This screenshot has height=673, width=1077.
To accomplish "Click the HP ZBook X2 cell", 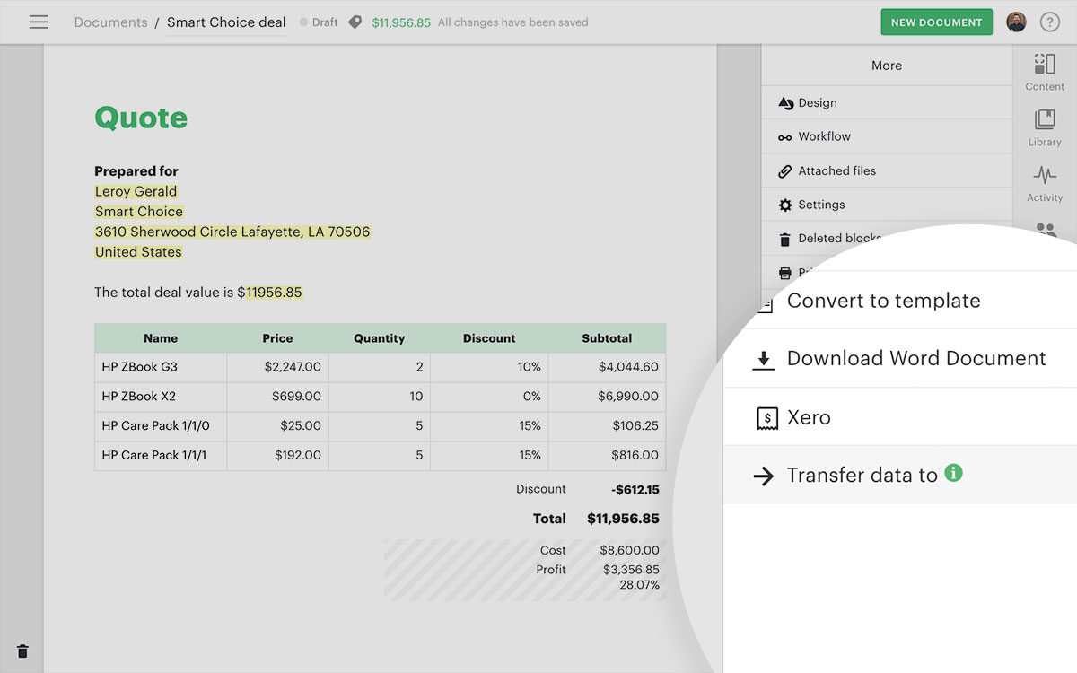I will point(161,396).
